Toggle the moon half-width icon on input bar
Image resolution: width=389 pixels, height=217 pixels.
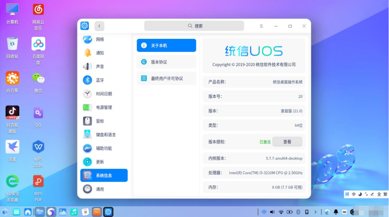[360, 194]
